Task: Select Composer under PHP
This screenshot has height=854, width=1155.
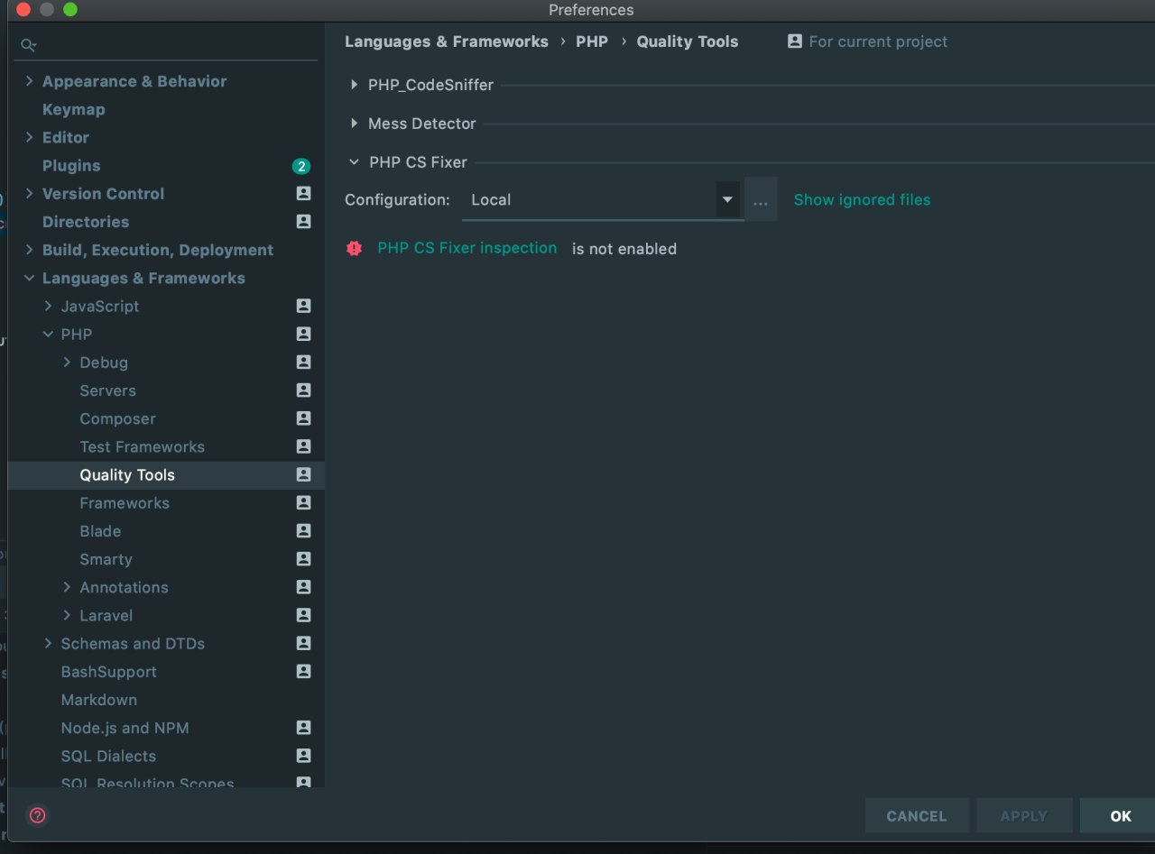Action: tap(118, 418)
